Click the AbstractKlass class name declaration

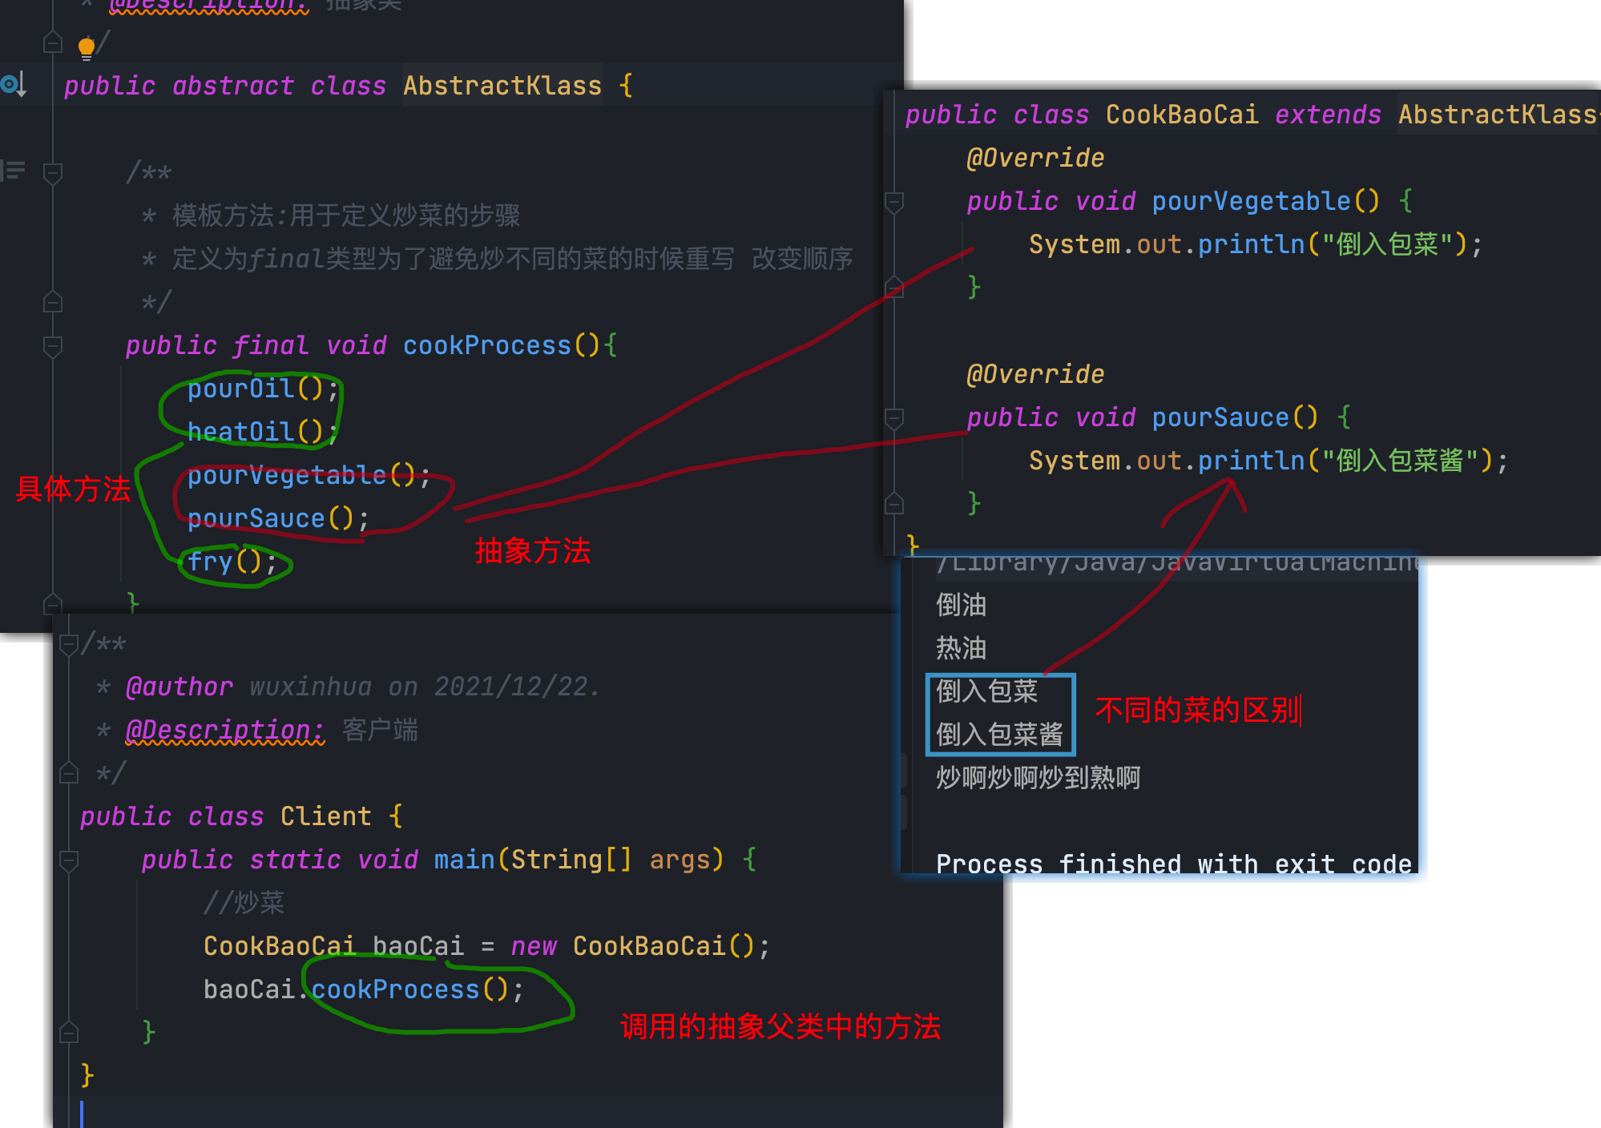pyautogui.click(x=502, y=86)
